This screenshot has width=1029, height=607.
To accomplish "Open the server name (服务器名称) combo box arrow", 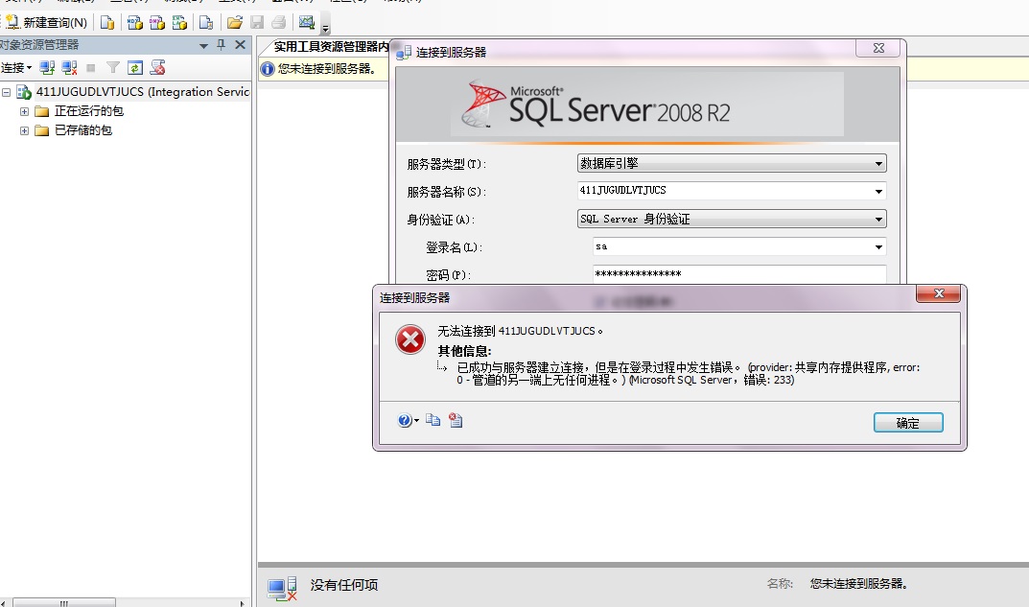I will (878, 192).
